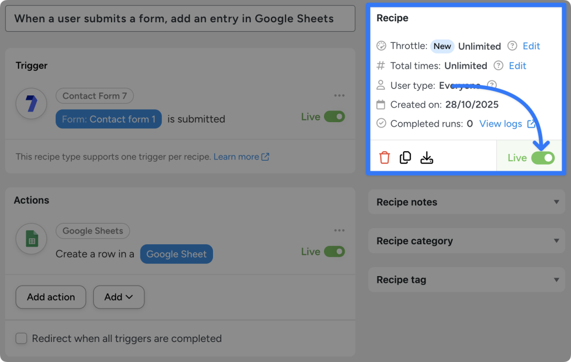Click the calendar icon next to Created on
This screenshot has width=571, height=362.
point(381,105)
